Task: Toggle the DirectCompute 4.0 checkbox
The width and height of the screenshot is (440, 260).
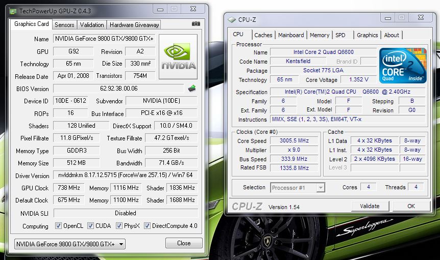Action: 147,225
